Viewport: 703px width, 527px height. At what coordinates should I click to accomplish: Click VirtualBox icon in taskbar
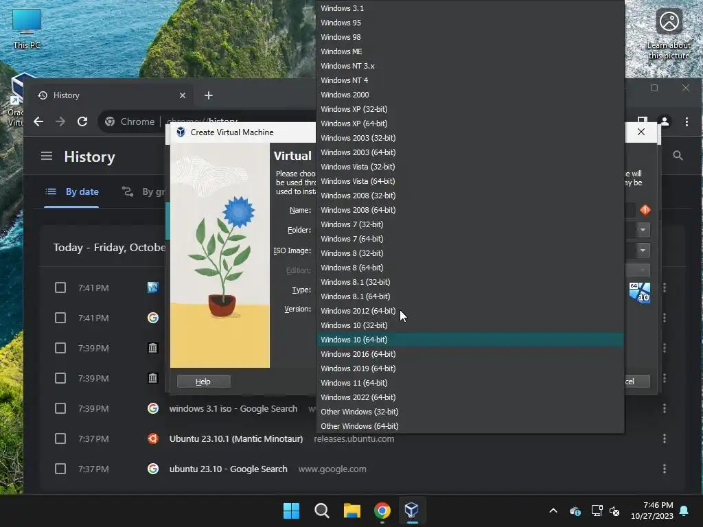pyautogui.click(x=412, y=511)
